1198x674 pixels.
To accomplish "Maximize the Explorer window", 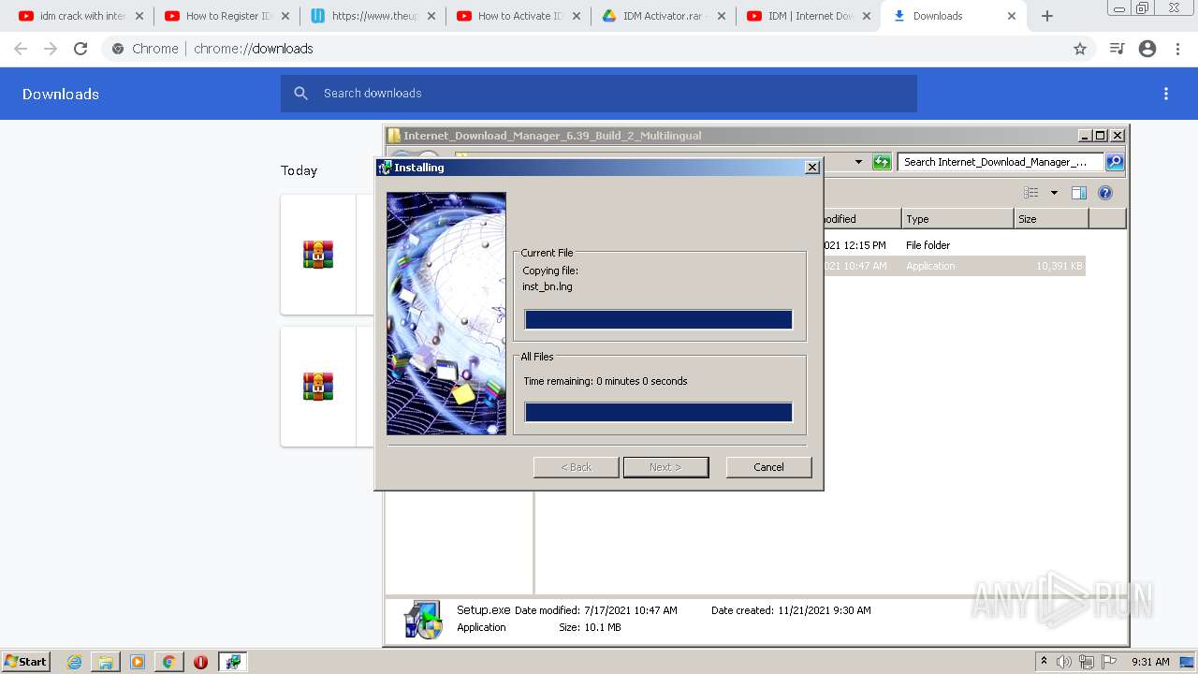I will click(1101, 136).
